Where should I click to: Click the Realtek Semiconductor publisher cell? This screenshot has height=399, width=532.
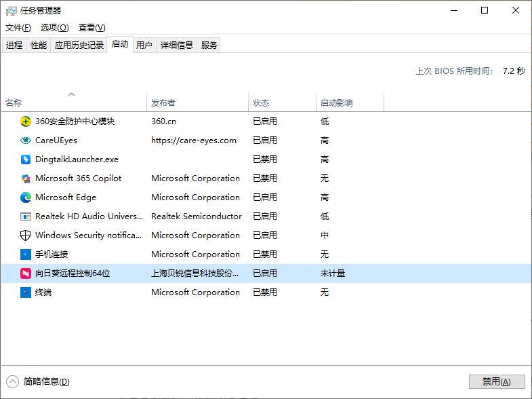[197, 216]
